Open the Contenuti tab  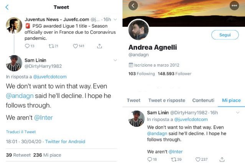(x=203, y=100)
